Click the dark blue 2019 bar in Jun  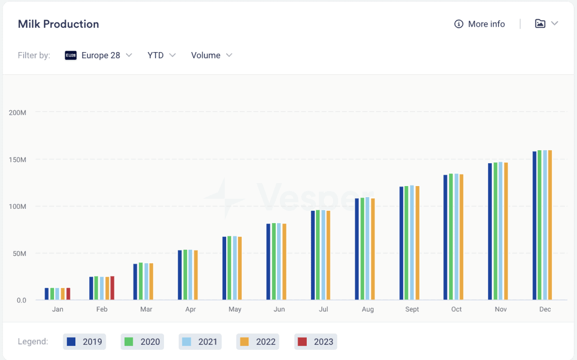click(268, 262)
